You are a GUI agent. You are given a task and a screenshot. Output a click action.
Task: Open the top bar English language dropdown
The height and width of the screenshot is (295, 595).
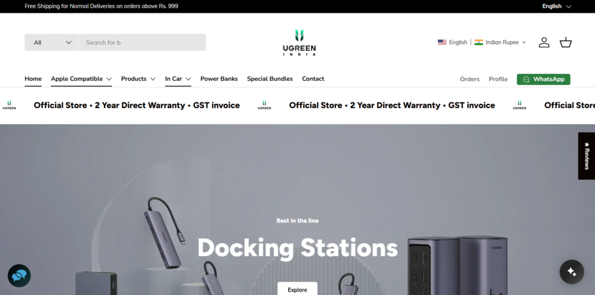pos(556,6)
